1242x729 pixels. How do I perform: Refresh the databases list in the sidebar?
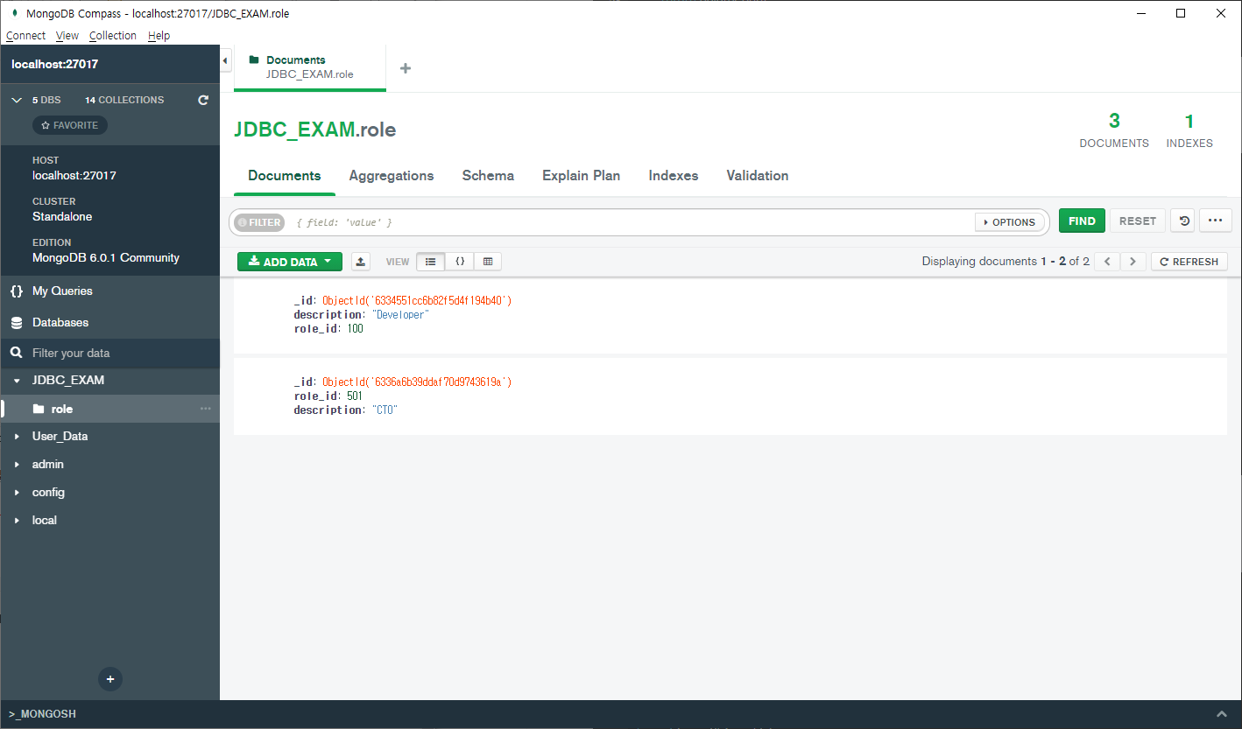click(x=203, y=100)
